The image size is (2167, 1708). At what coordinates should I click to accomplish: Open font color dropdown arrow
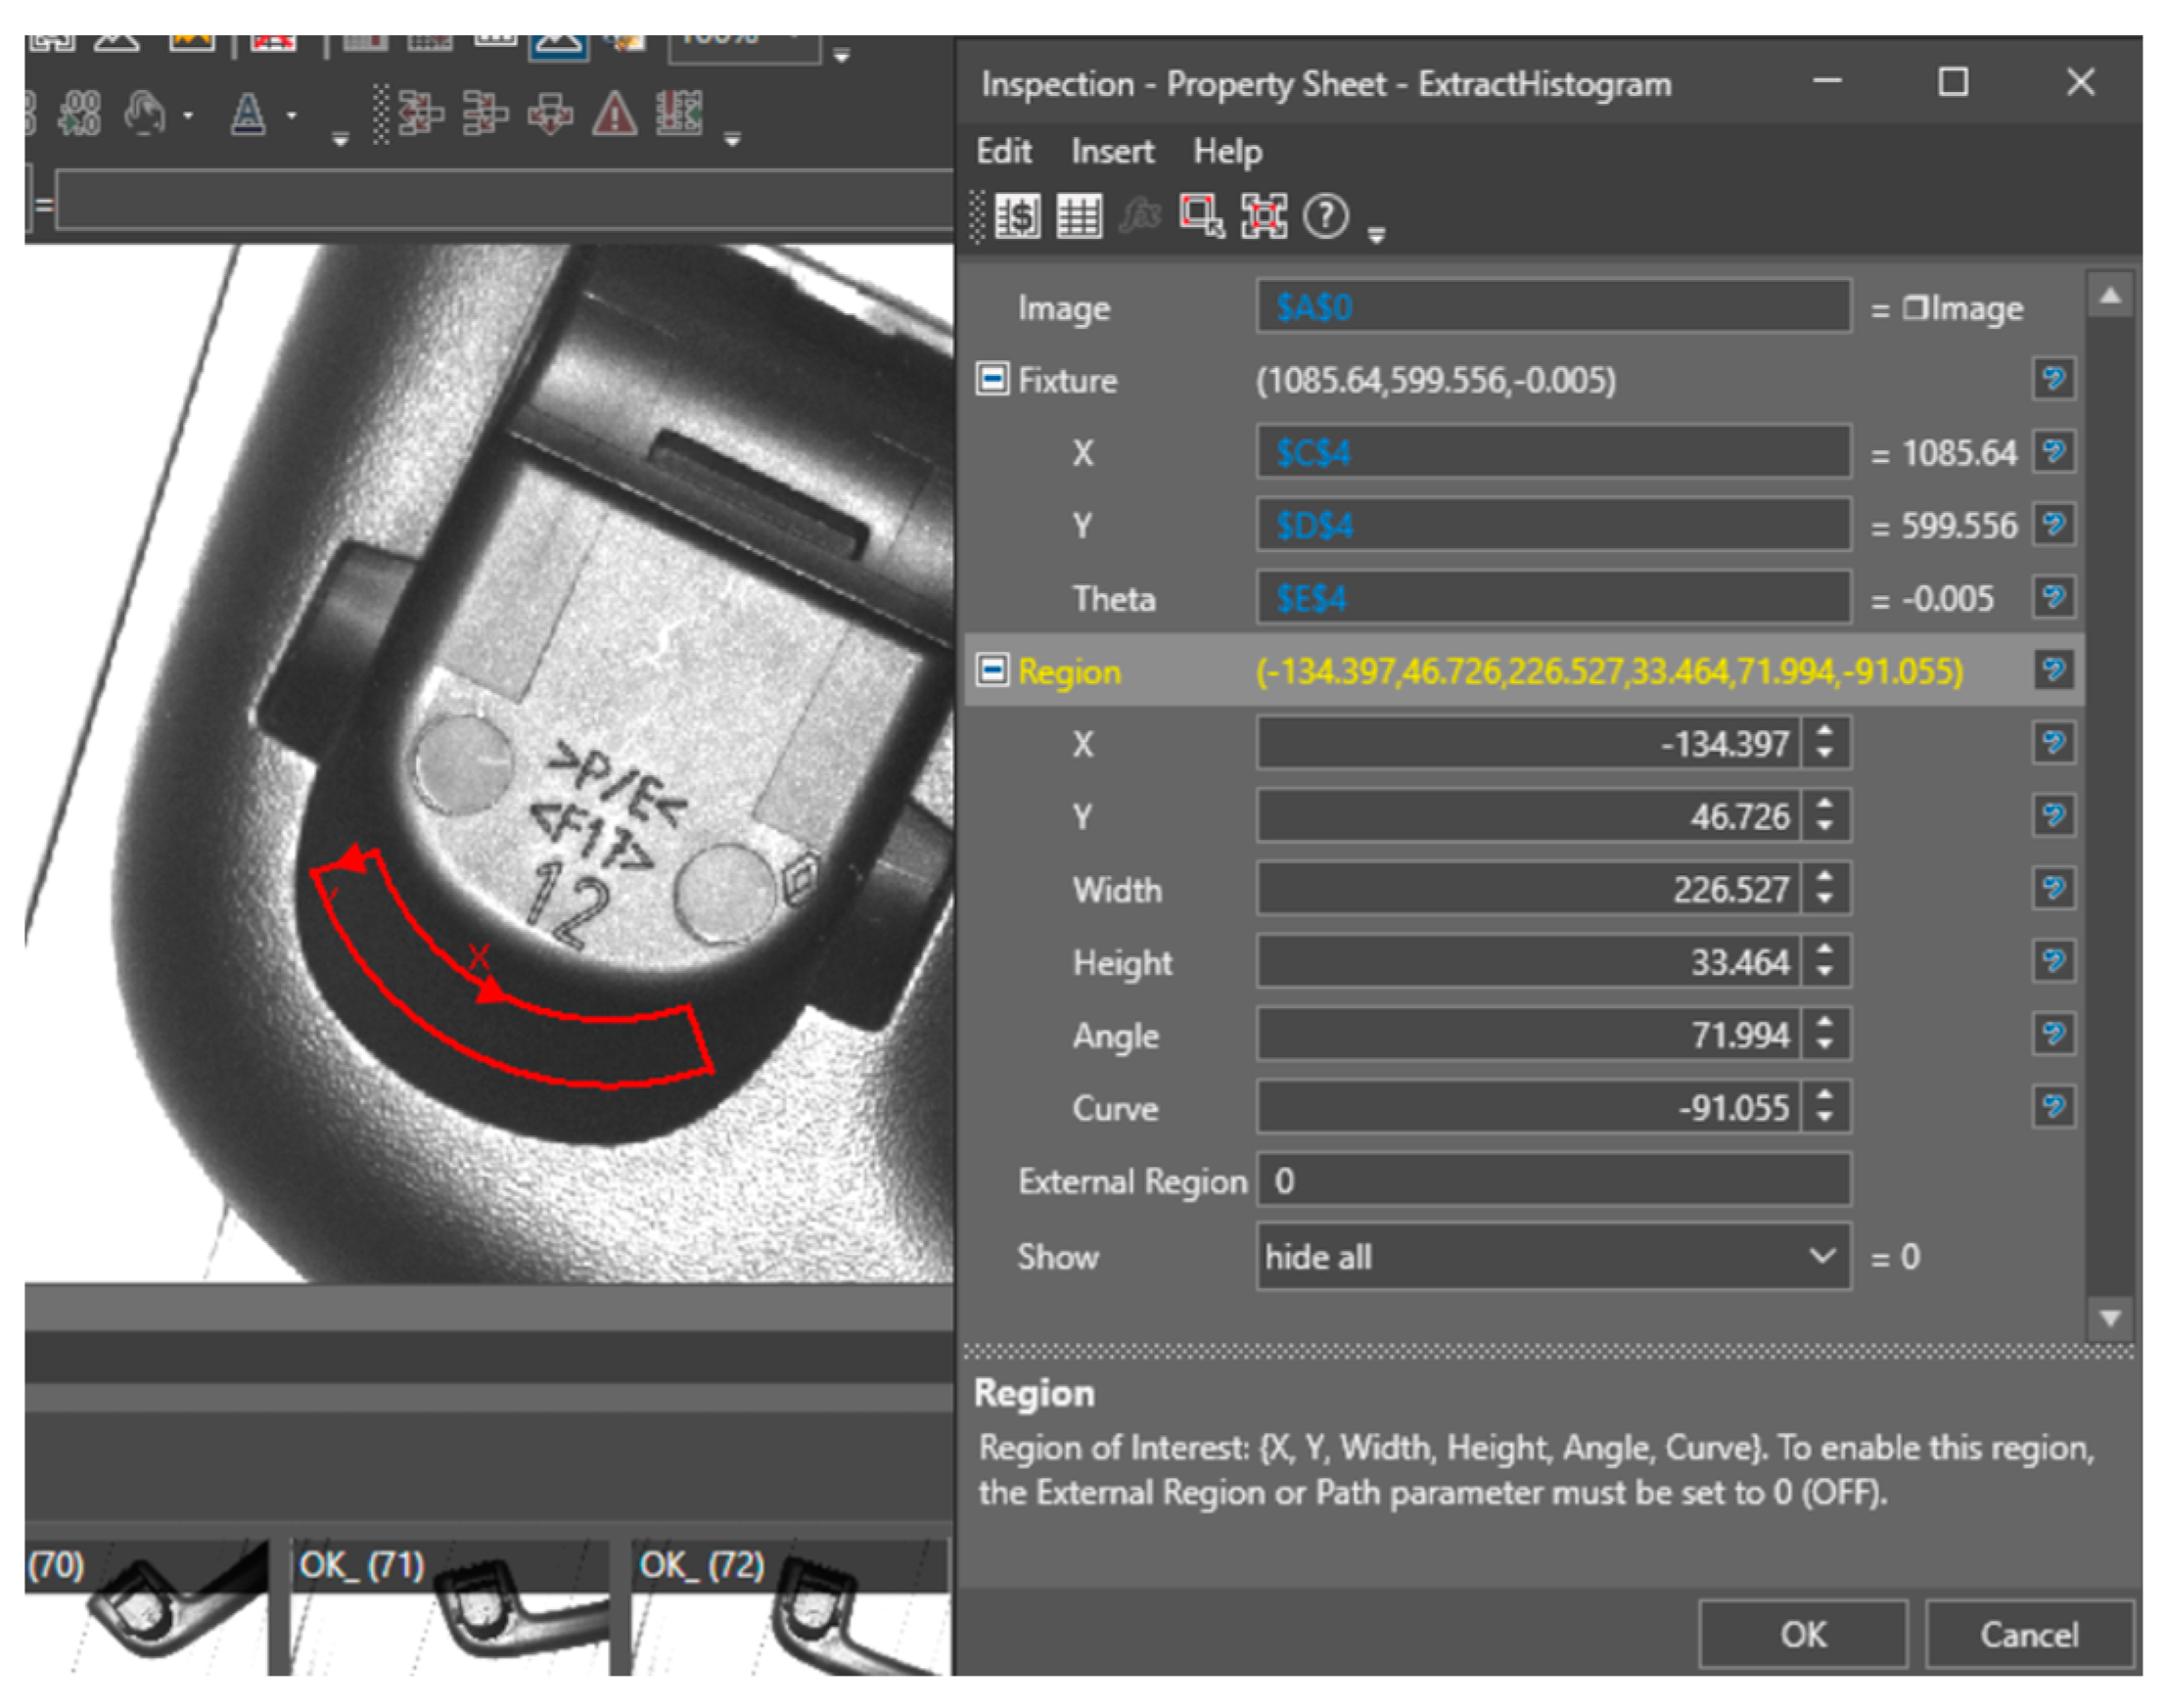click(291, 116)
